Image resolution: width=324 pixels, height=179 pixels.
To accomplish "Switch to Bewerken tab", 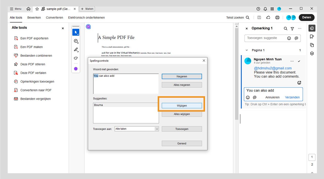I will coord(34,17).
